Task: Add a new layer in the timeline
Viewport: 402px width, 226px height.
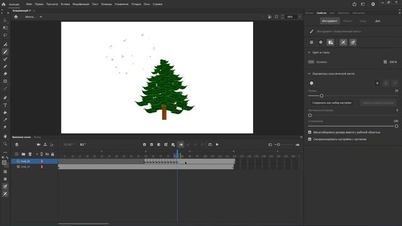Action: click(x=17, y=154)
